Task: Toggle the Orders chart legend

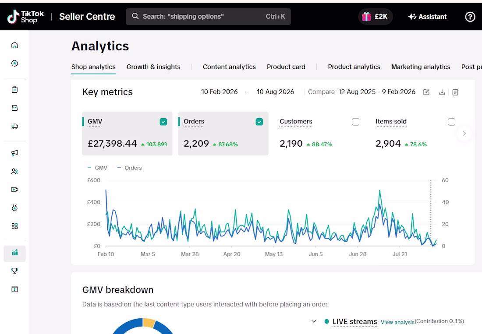Action: pyautogui.click(x=129, y=168)
